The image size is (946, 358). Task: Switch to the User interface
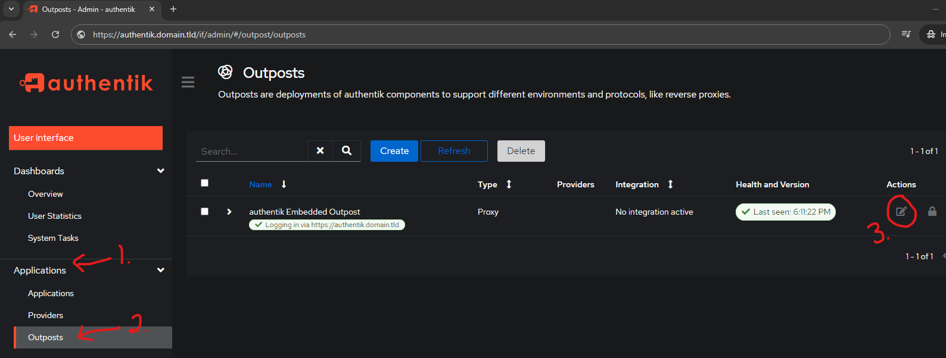[86, 138]
